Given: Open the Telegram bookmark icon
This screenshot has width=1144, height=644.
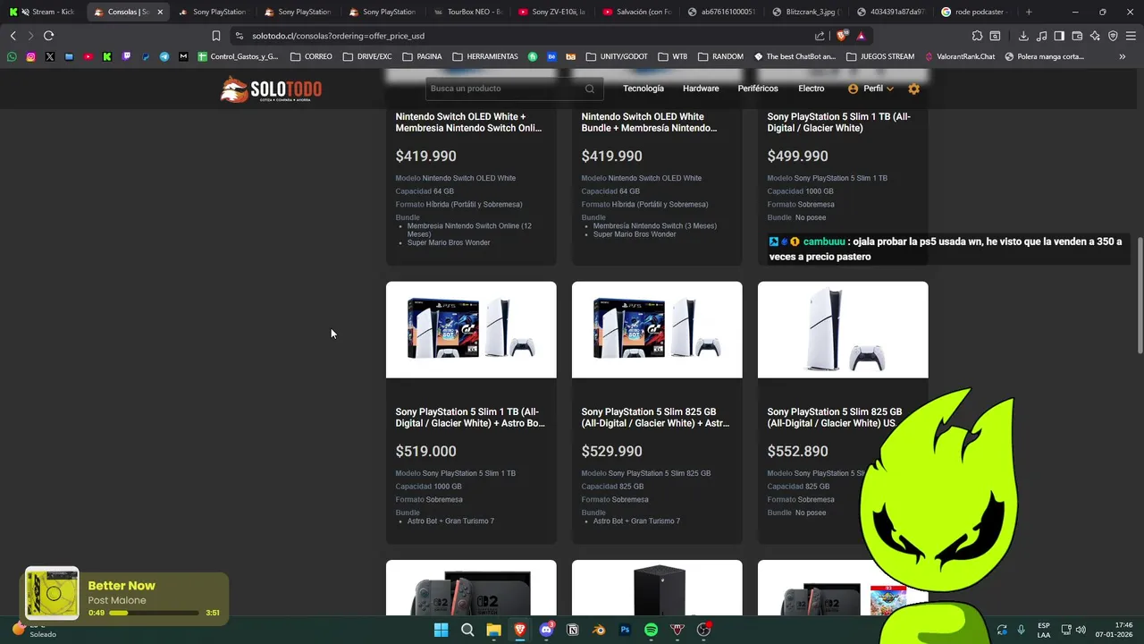Looking at the screenshot, I should tap(164, 56).
